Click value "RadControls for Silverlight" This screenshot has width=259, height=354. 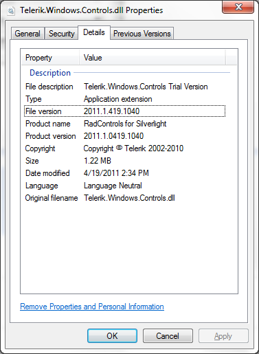[x=125, y=124]
